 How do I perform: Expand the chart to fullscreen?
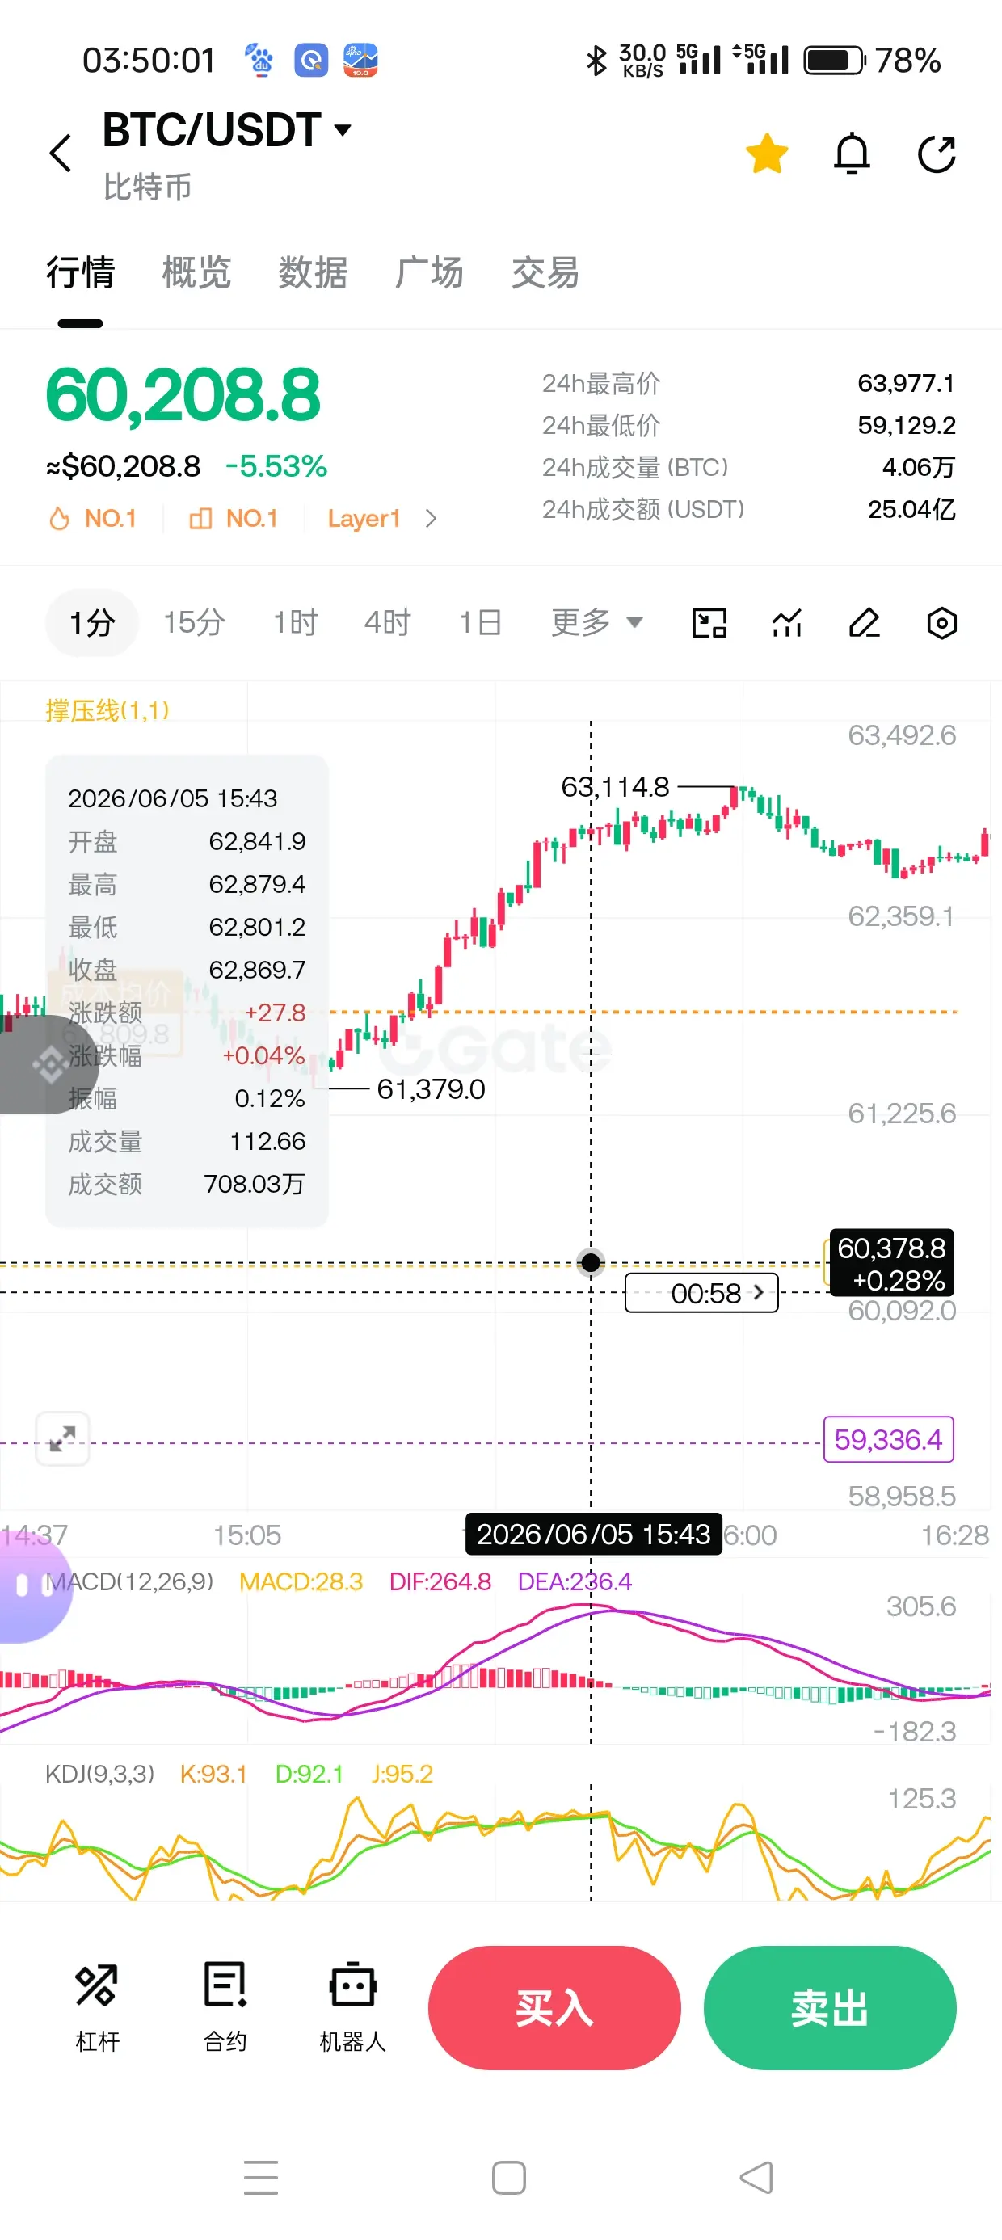coord(63,1438)
